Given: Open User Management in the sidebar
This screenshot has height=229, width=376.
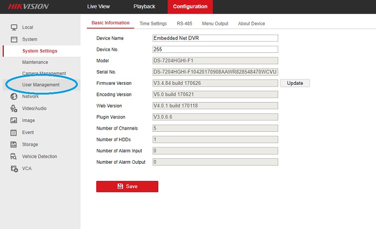Looking at the screenshot, I should point(41,85).
